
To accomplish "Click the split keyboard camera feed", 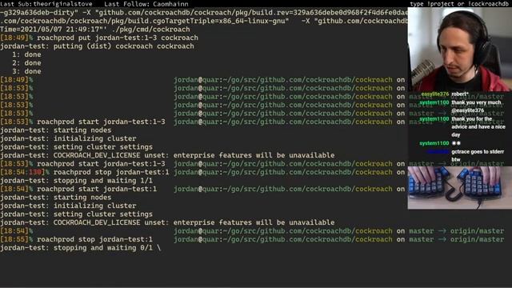I will pyautogui.click(x=459, y=187).
